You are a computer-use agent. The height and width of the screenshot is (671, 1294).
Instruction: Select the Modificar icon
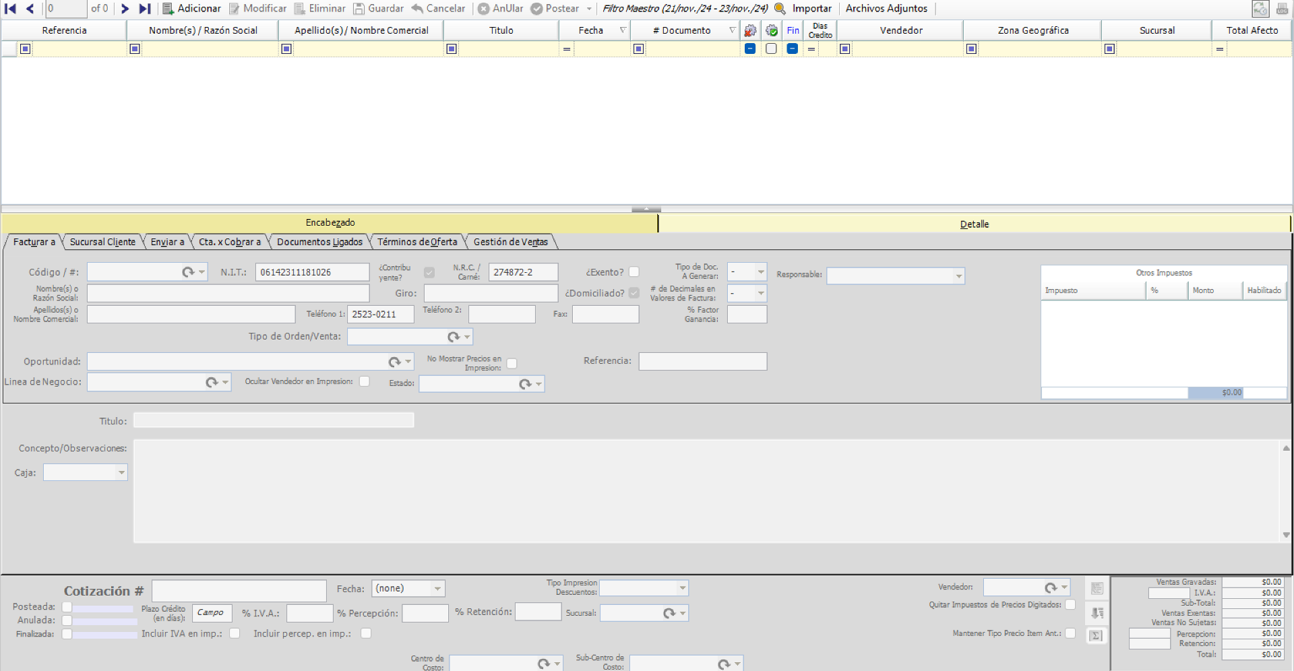tap(232, 8)
